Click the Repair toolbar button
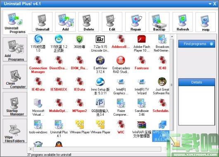 coord(136,22)
